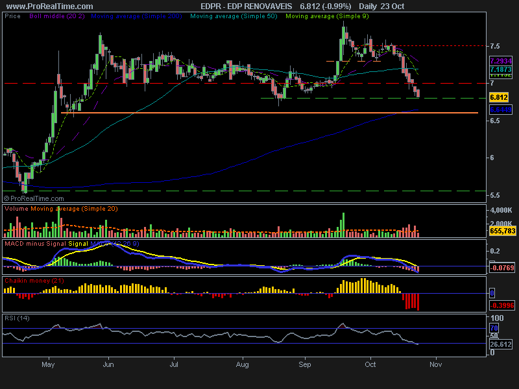Screen dimensions: 519x389
Task: Click the Sep date axis label
Action: (304, 364)
